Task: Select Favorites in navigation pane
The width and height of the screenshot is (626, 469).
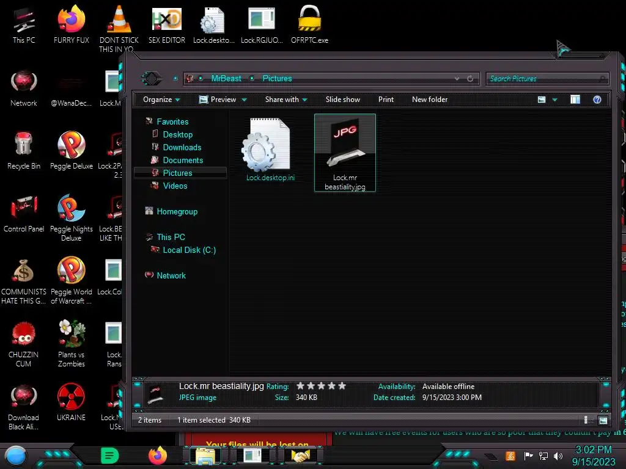Action: (x=172, y=122)
